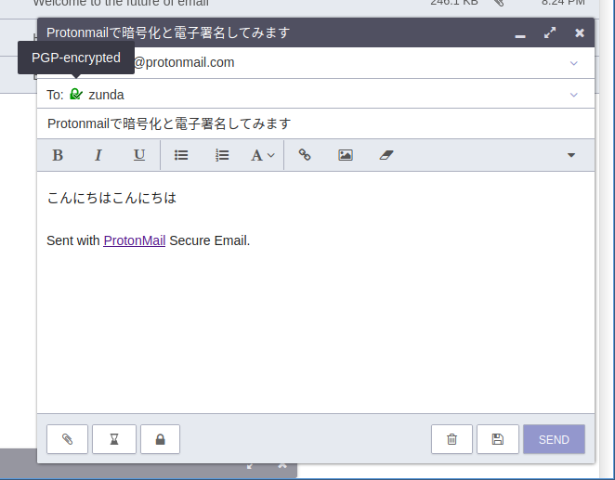The height and width of the screenshot is (480, 615).
Task: Close the second composer behind
Action: 282,466
